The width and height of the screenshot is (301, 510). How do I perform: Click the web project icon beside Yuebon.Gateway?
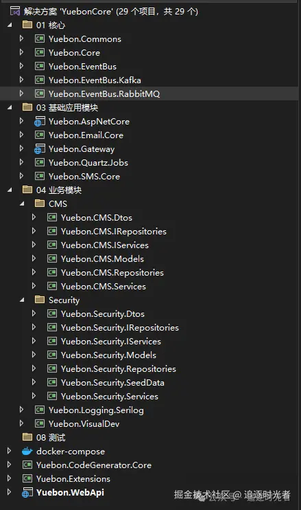[39, 148]
